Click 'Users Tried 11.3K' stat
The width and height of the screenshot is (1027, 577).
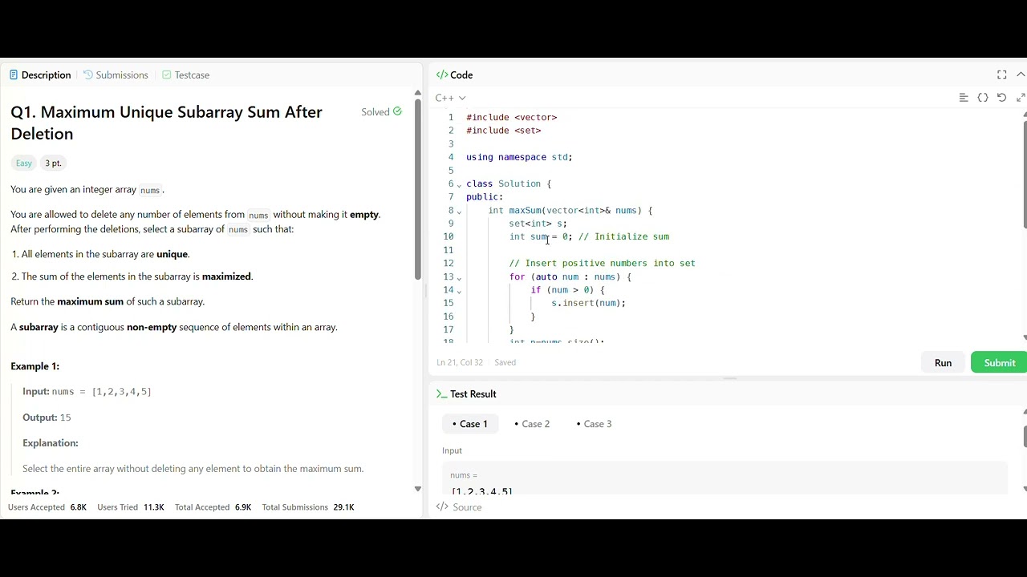tap(131, 507)
